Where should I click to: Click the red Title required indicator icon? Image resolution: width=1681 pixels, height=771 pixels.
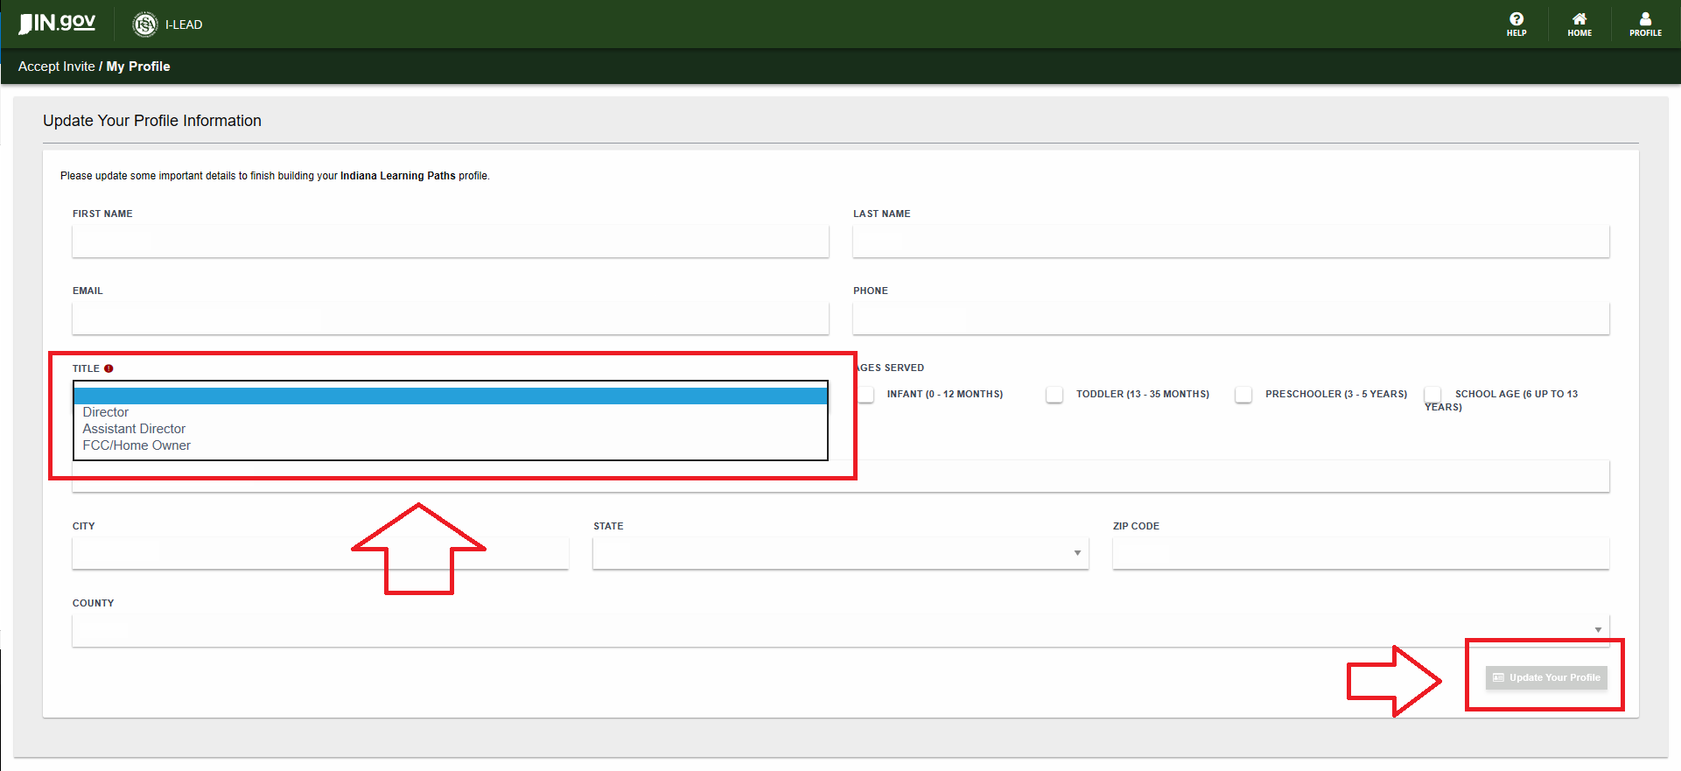point(109,368)
